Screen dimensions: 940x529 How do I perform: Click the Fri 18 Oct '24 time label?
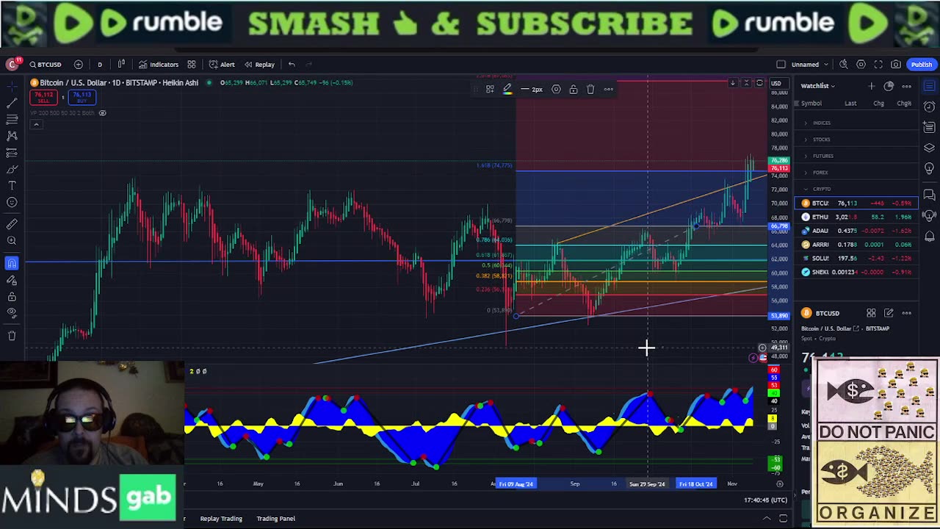(696, 484)
